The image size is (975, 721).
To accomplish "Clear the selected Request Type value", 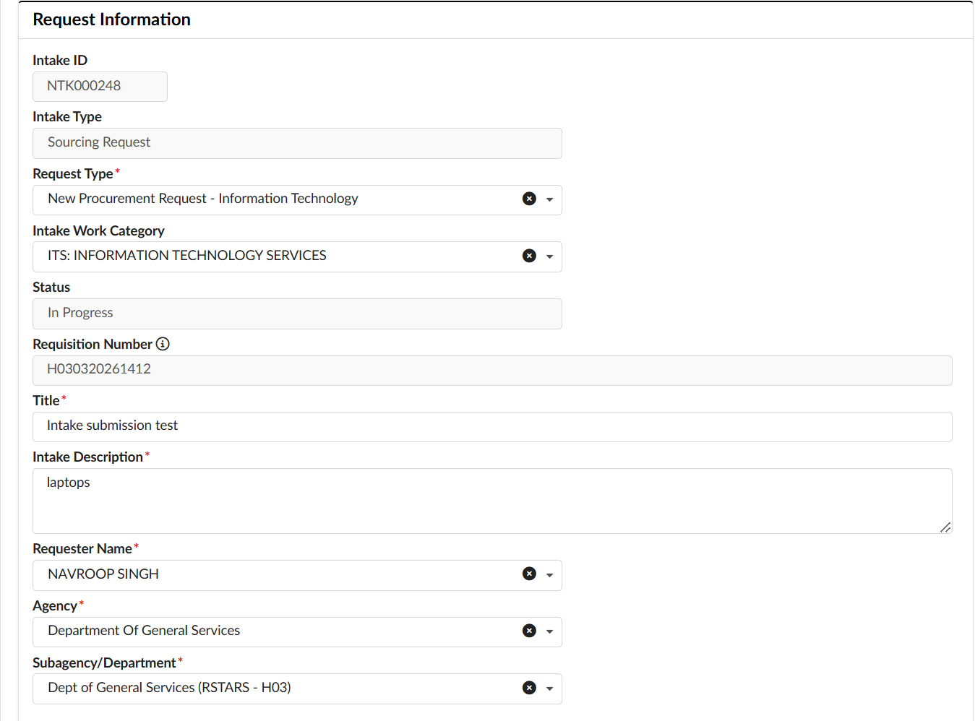I will pos(528,198).
